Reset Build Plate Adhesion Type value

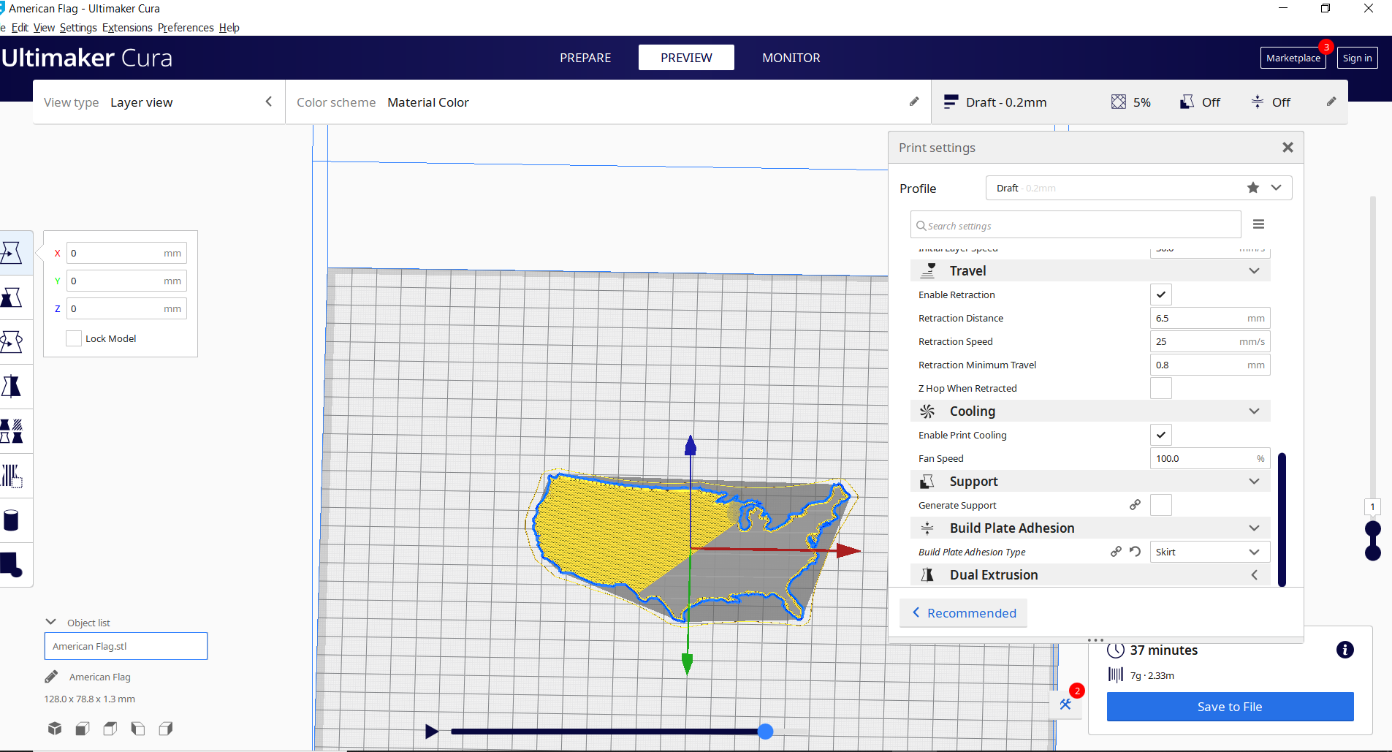[1135, 552]
